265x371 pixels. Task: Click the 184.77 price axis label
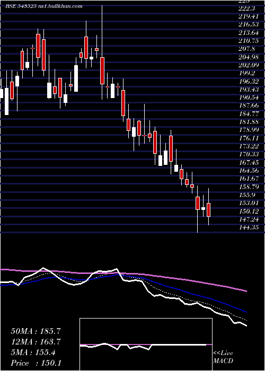click(x=248, y=113)
